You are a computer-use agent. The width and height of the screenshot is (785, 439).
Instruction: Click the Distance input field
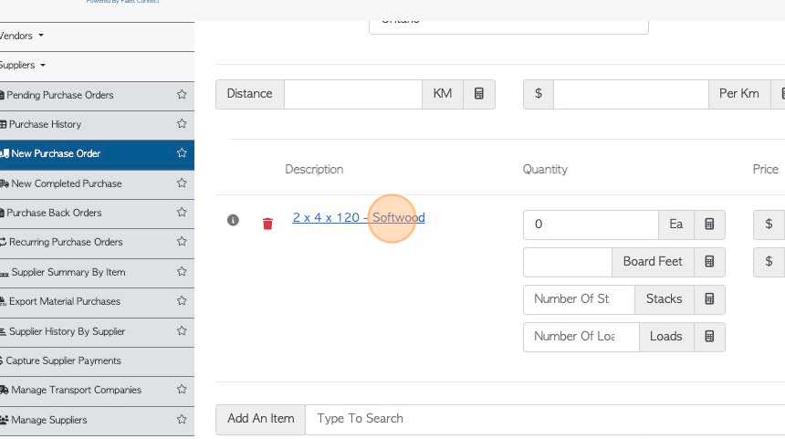[x=353, y=94]
